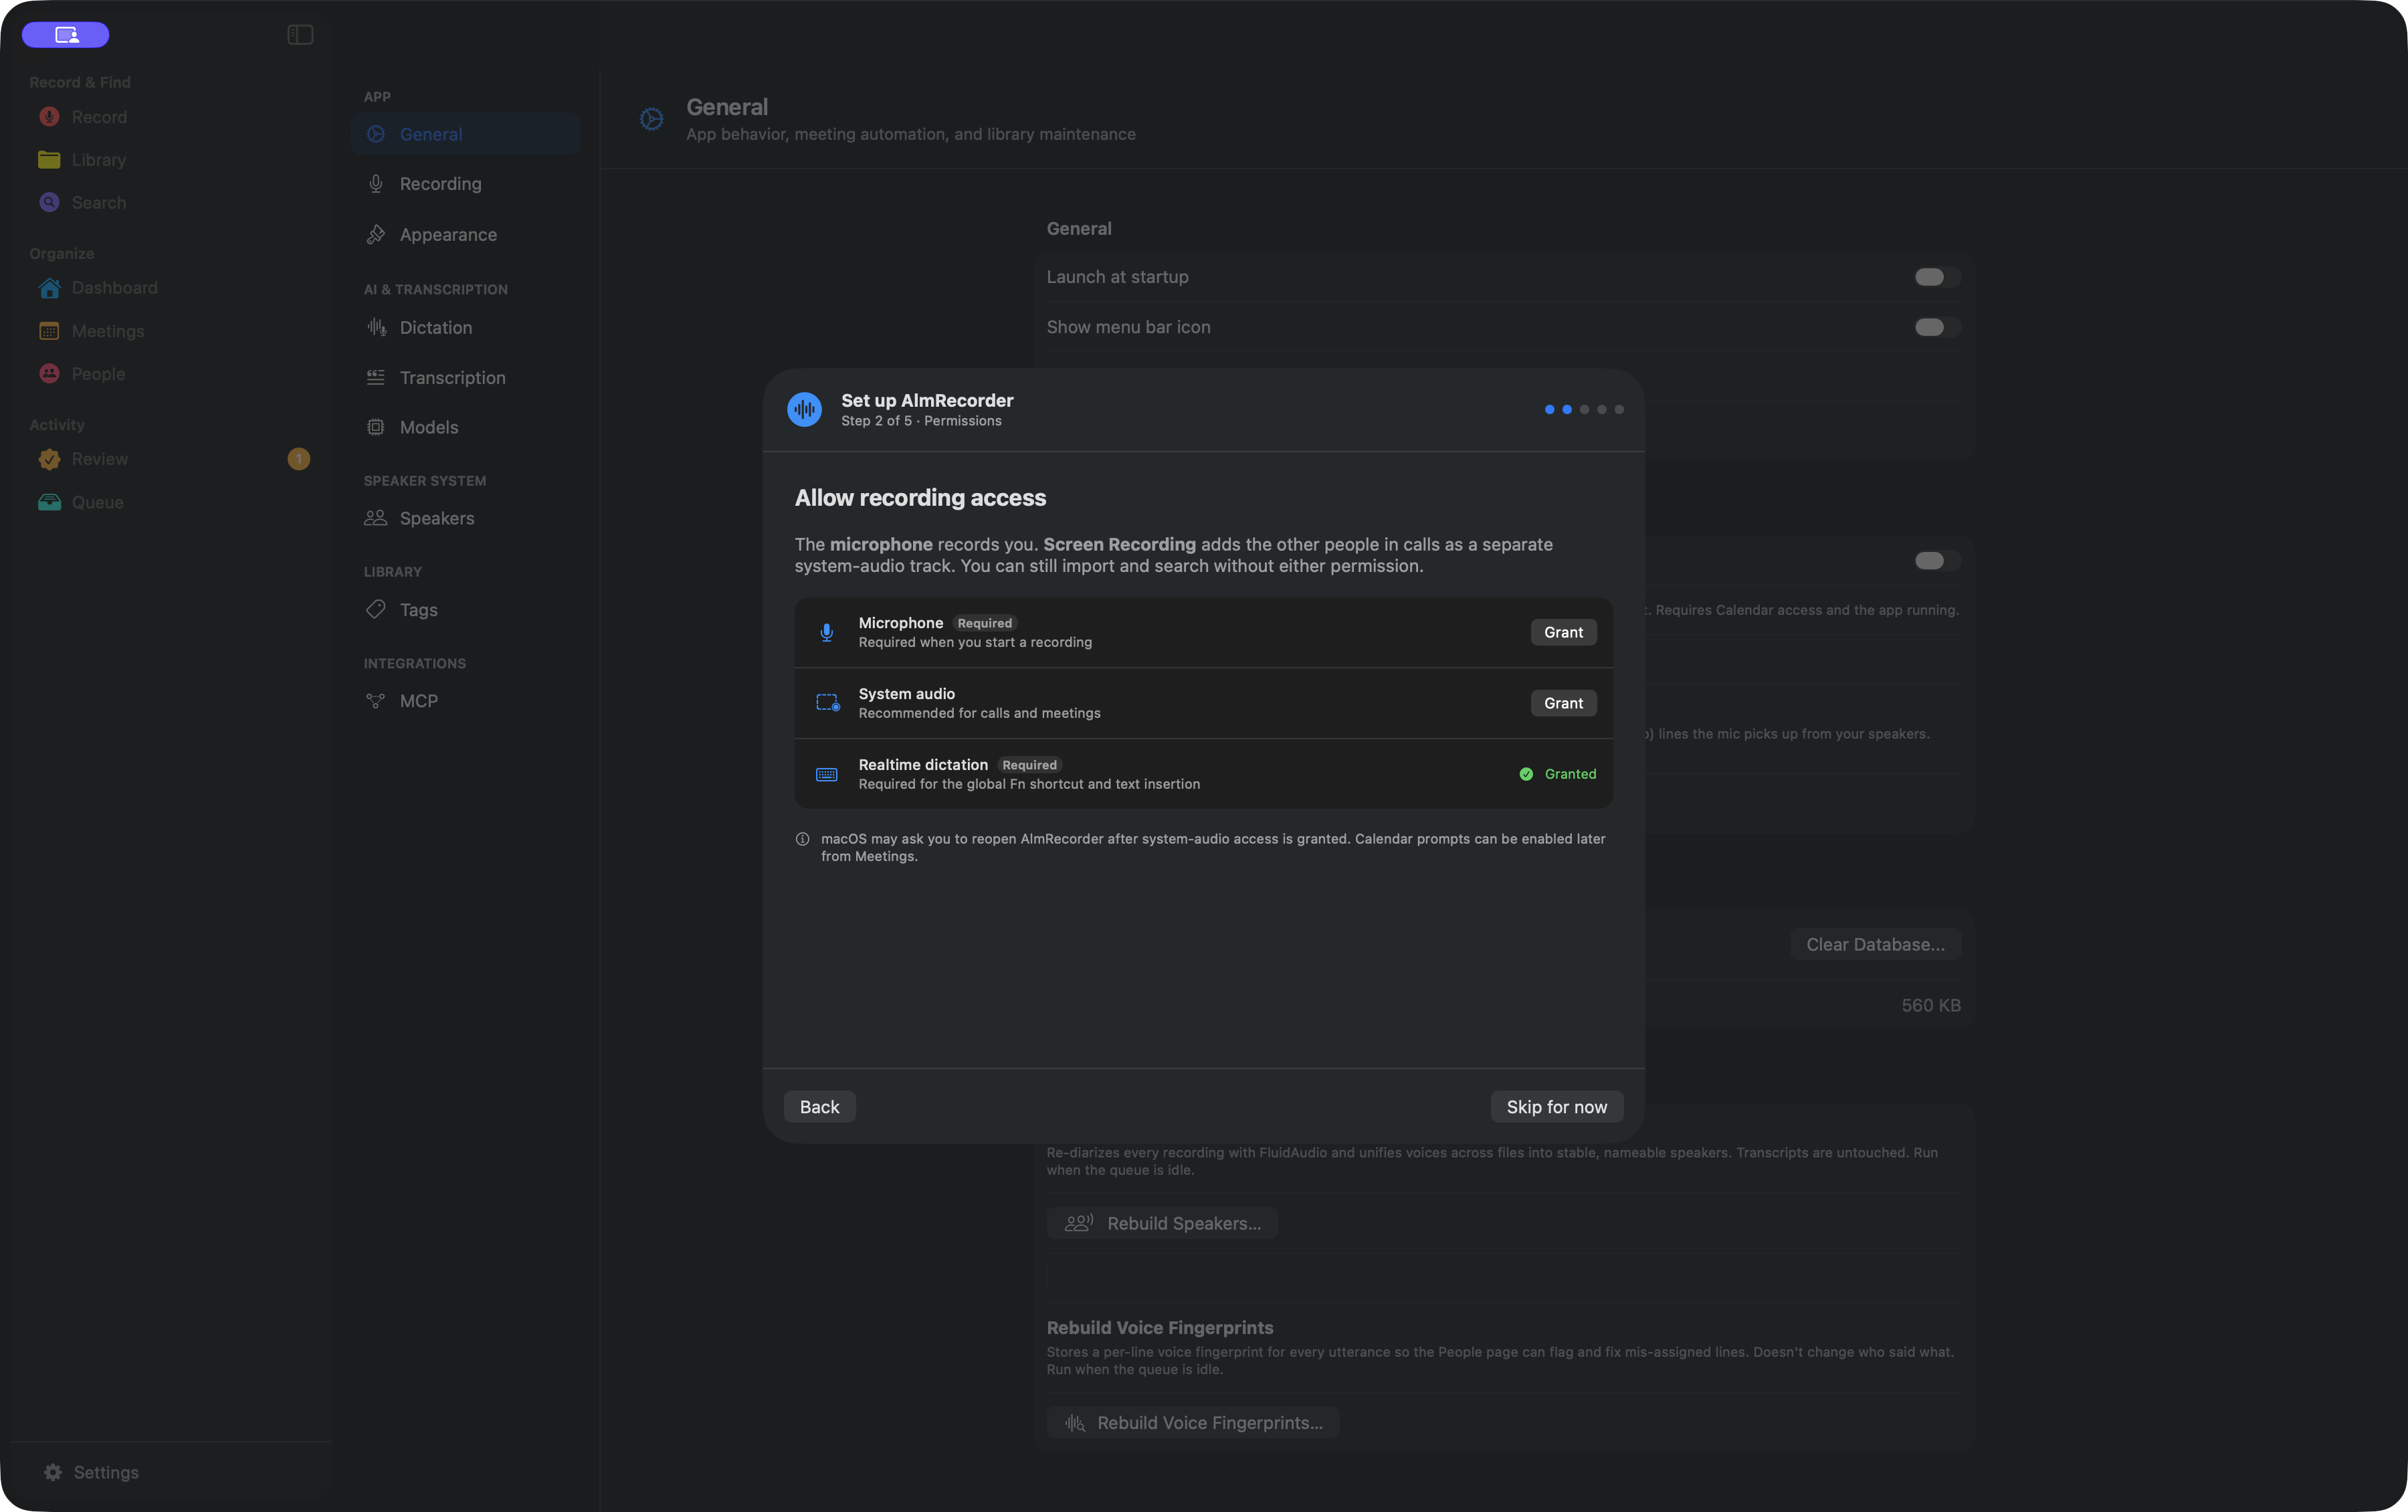This screenshot has width=2408, height=1512.
Task: Click the Review checkmark badge icon
Action: (x=49, y=459)
